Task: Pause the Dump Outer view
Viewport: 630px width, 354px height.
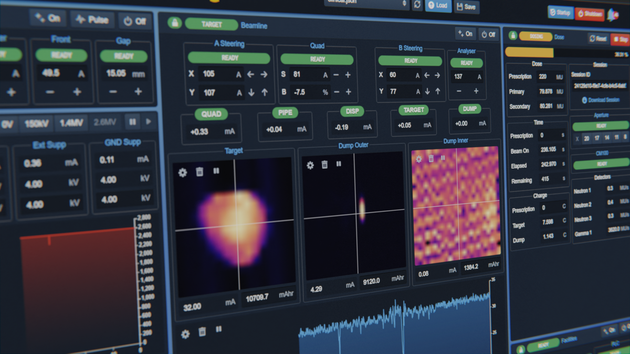Action: click(x=339, y=164)
